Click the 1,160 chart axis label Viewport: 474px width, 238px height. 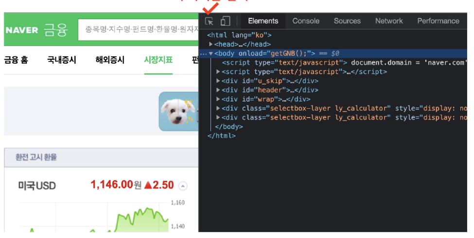tap(178, 203)
